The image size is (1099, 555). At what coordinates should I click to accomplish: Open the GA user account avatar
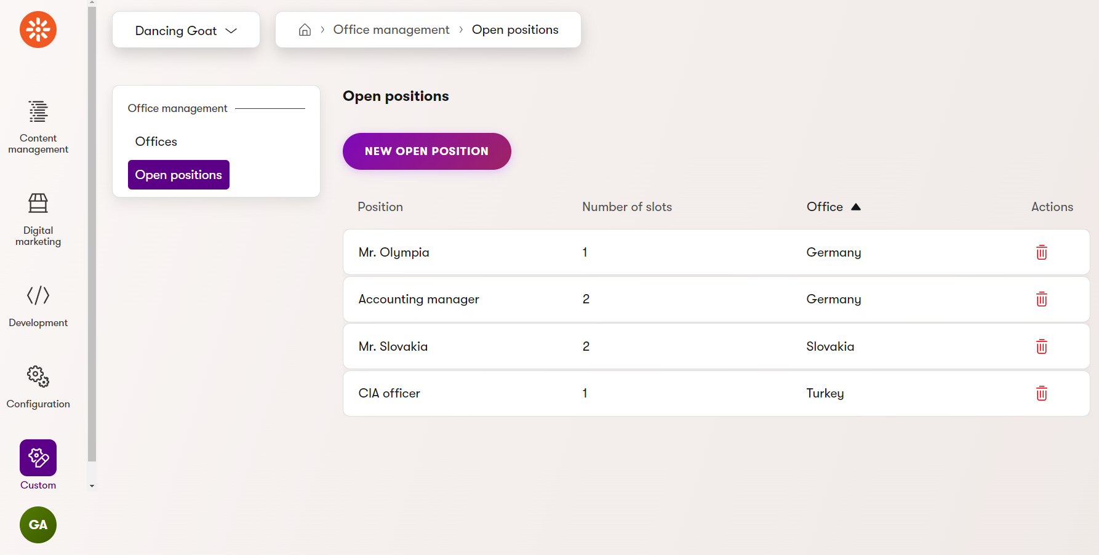[x=38, y=525]
